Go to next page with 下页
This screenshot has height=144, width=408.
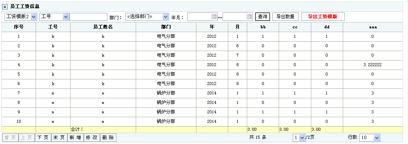tap(43, 138)
